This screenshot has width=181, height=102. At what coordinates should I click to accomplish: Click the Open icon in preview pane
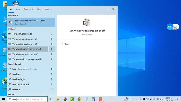pos(62,44)
